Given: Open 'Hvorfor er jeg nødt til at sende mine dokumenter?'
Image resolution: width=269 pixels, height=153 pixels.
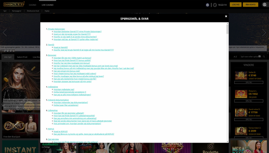Looking at the screenshot, I should tap(75, 37).
